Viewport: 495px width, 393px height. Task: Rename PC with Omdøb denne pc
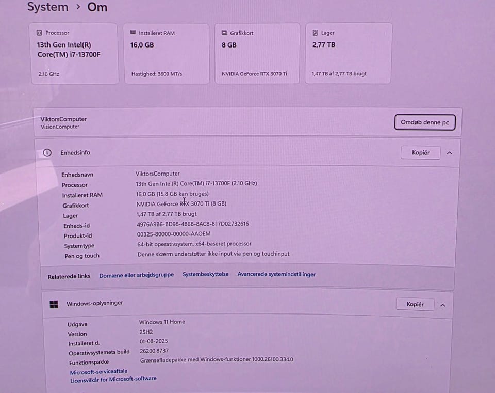point(425,122)
